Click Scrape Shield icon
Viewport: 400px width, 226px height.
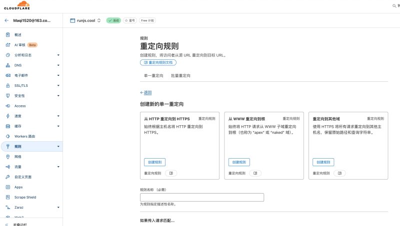click(x=8, y=197)
